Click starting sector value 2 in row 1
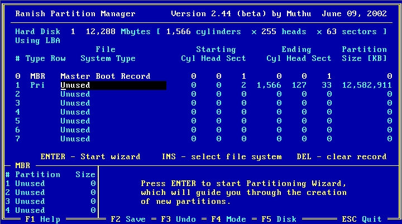The height and width of the screenshot is (224, 402). 243,85
